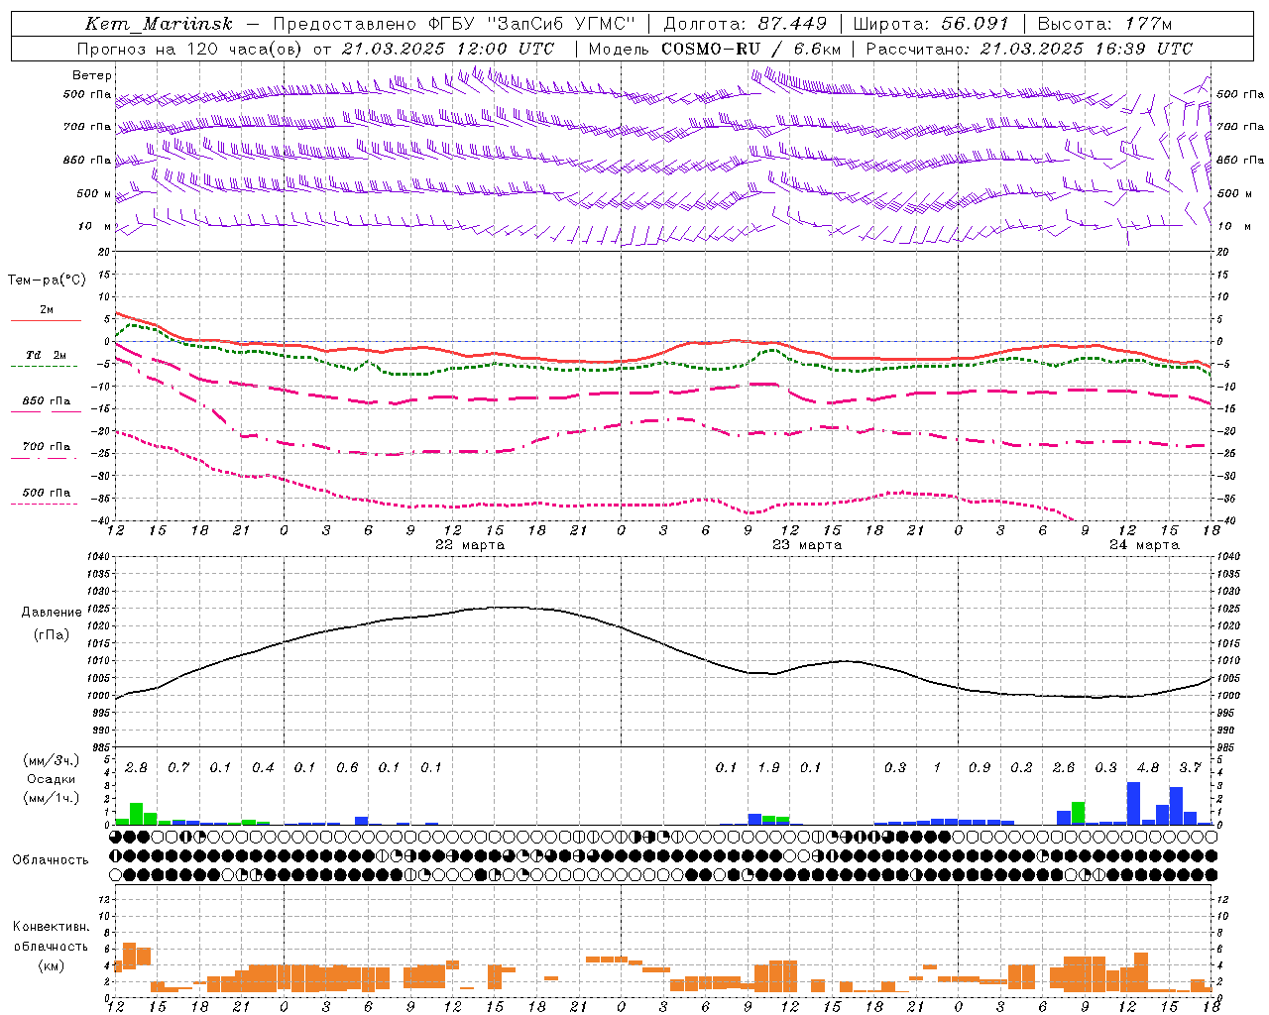Click the Давление pressure panel label
The width and height of the screenshot is (1269, 1015).
point(52,613)
